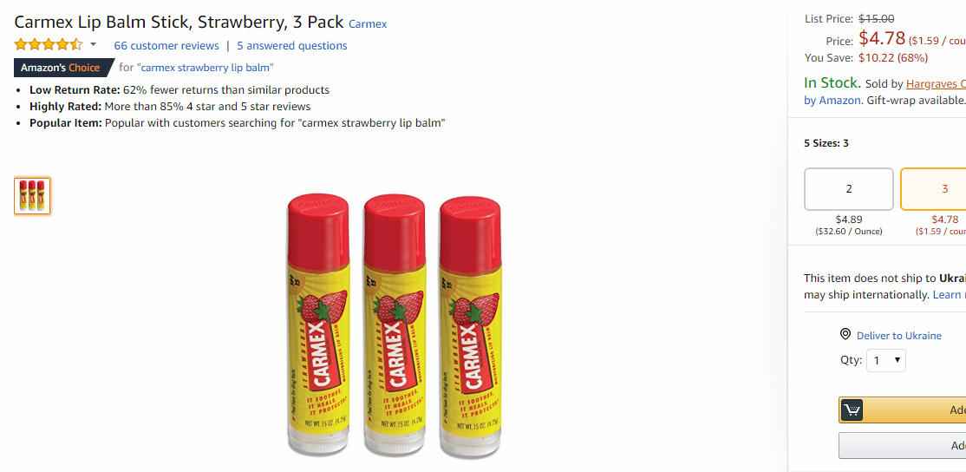Choose the size option 2
Screen dimensions: 966x472
coord(848,189)
